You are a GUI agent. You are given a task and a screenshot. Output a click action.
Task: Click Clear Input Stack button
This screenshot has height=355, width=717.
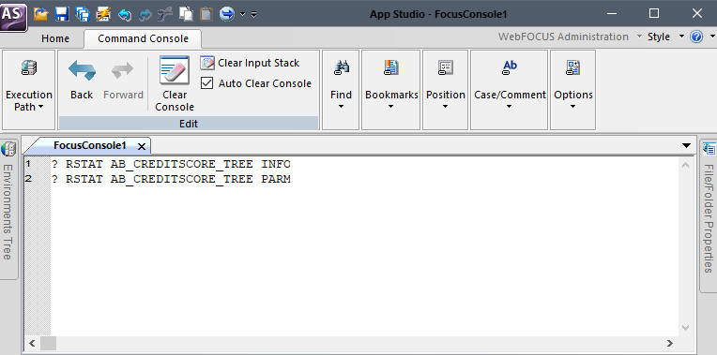click(250, 63)
